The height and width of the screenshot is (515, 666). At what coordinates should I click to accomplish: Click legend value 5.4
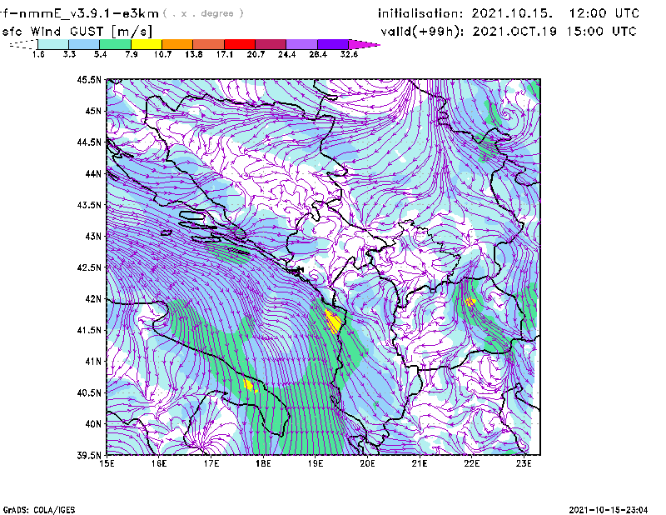coord(100,54)
